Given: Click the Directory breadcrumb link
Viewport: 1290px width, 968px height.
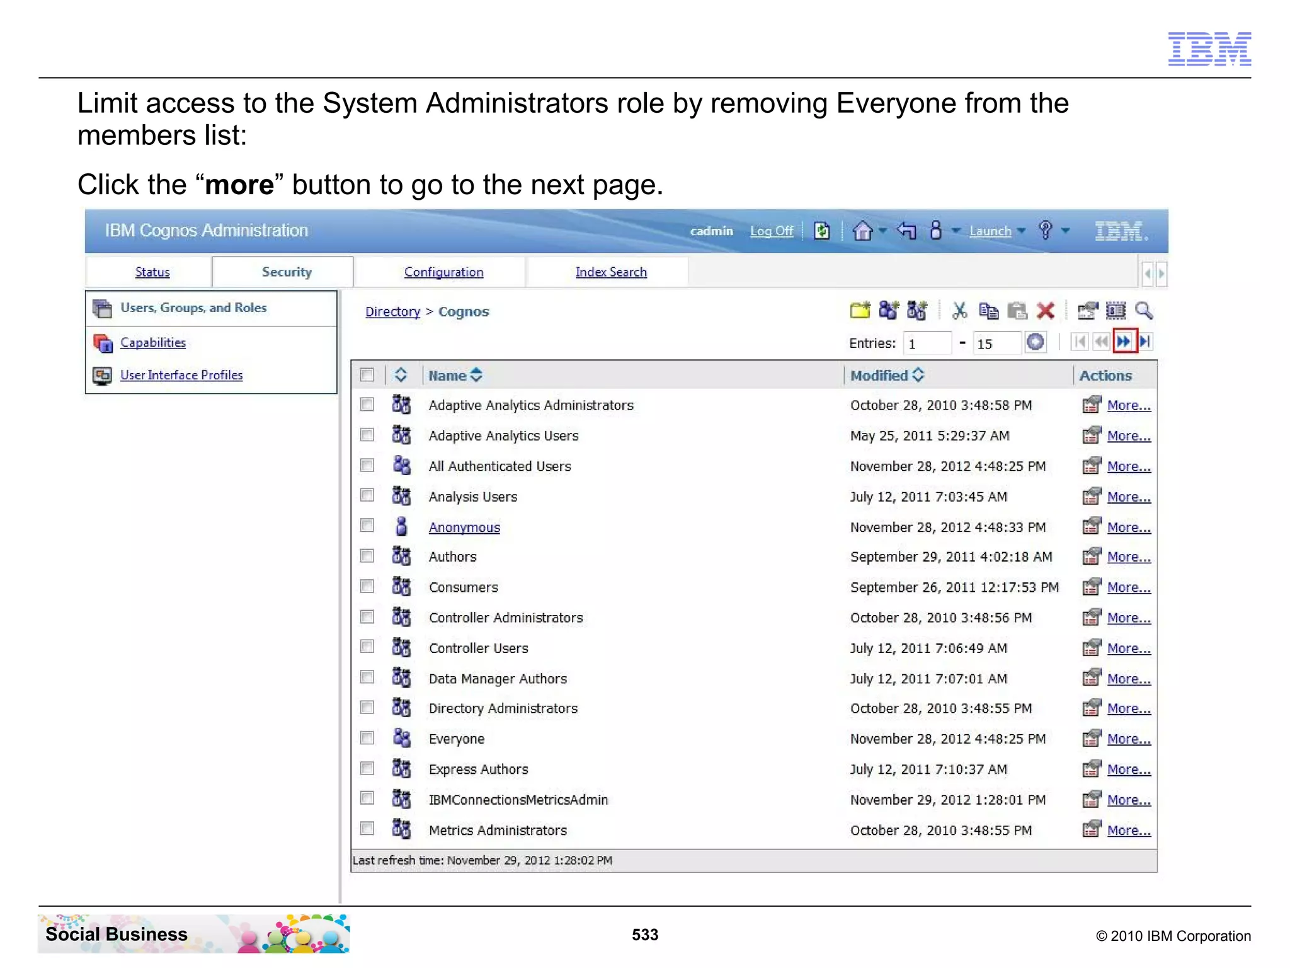Looking at the screenshot, I should (x=392, y=311).
